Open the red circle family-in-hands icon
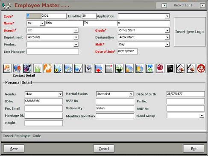 point(201,69)
